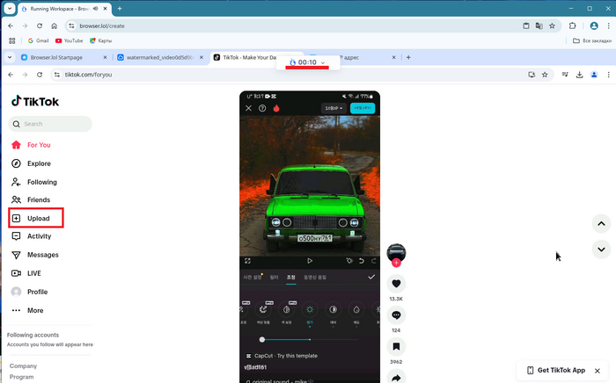This screenshot has height=383, width=616.
Task: Close the Browser.lol Startpage inner tab
Action: [105, 57]
